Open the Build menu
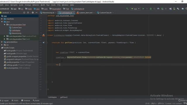187x105 pixels. coord(43,5)
